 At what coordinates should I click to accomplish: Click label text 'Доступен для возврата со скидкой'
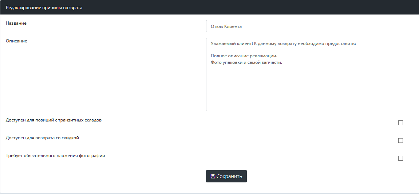coord(42,138)
